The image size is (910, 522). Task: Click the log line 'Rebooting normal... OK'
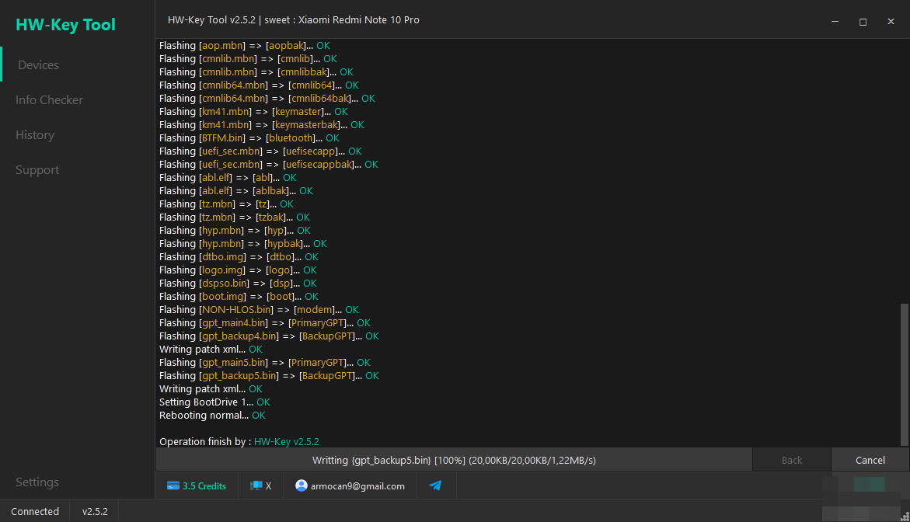pyautogui.click(x=212, y=416)
